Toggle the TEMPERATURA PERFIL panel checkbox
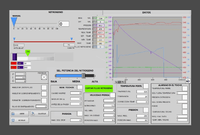This screenshot has height=135, width=200. [x=146, y=86]
